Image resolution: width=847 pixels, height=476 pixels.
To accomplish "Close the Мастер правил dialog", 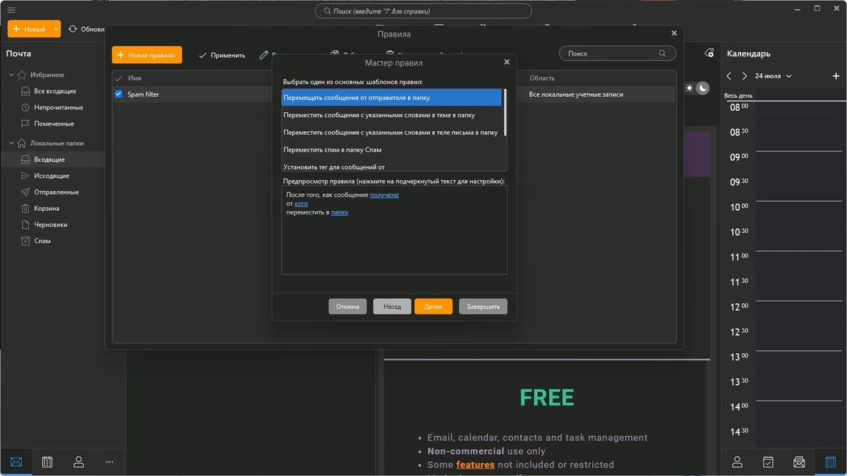I will [507, 62].
